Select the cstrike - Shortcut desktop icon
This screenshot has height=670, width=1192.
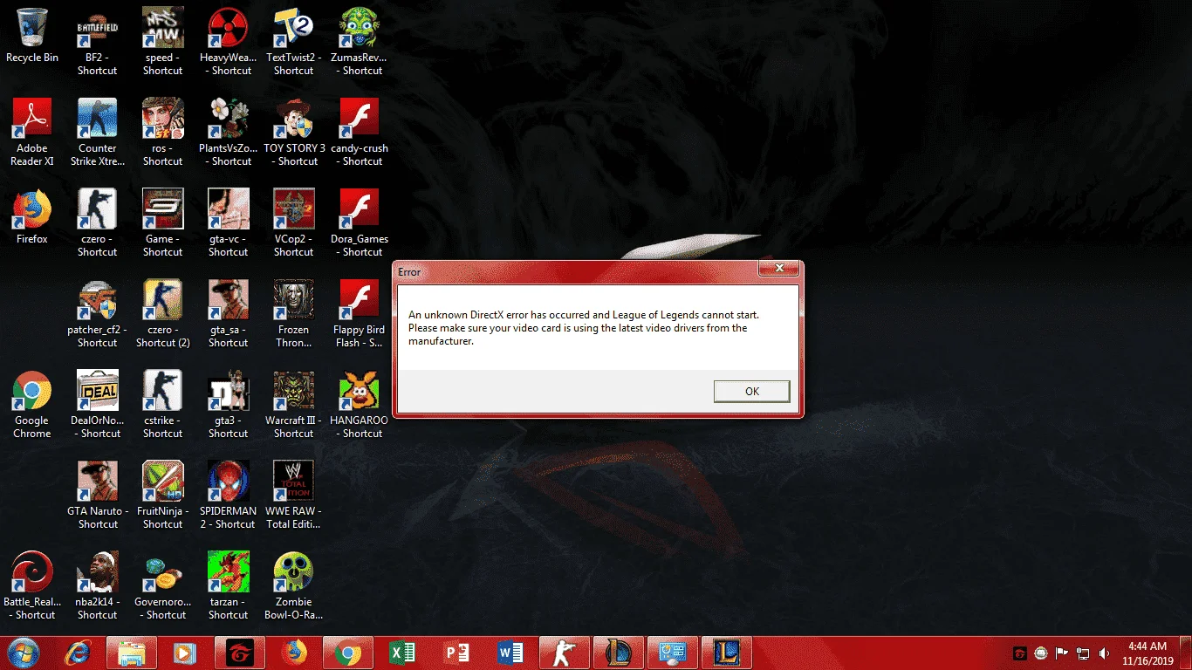tap(162, 405)
